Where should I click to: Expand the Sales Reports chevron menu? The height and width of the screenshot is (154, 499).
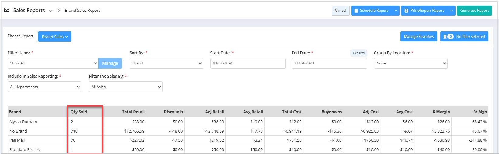(51, 11)
